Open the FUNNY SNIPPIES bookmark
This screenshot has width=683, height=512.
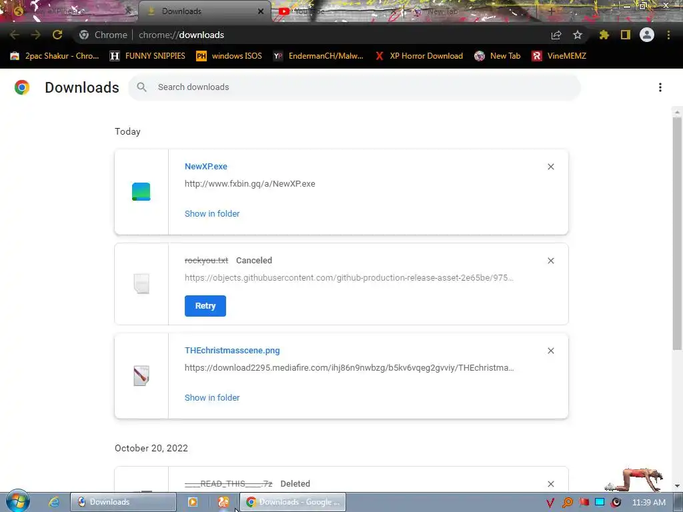point(147,56)
